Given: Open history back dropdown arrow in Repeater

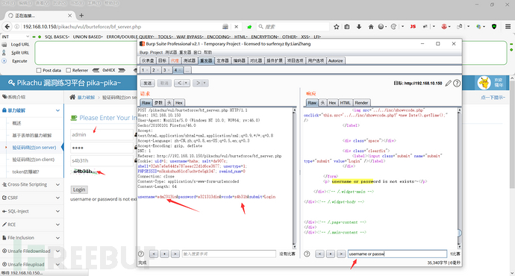Looking at the screenshot, I should (x=186, y=83).
